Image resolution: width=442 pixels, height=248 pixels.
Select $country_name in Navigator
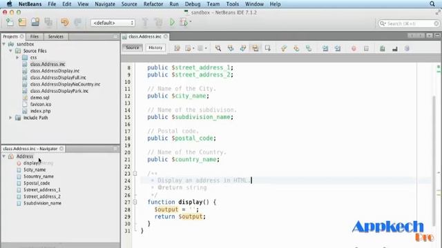[x=39, y=176]
